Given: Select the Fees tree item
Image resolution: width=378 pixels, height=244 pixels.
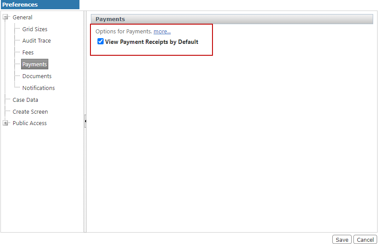Looking at the screenshot, I should 28,53.
